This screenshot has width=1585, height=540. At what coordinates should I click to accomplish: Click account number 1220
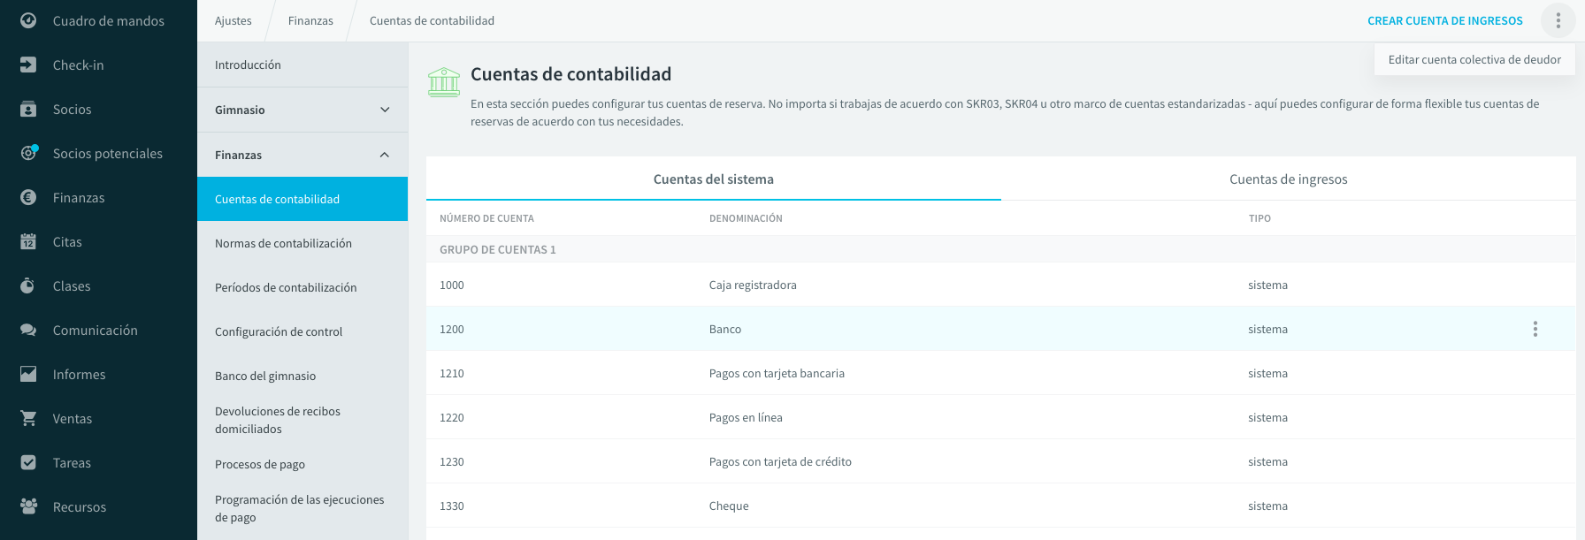[452, 417]
